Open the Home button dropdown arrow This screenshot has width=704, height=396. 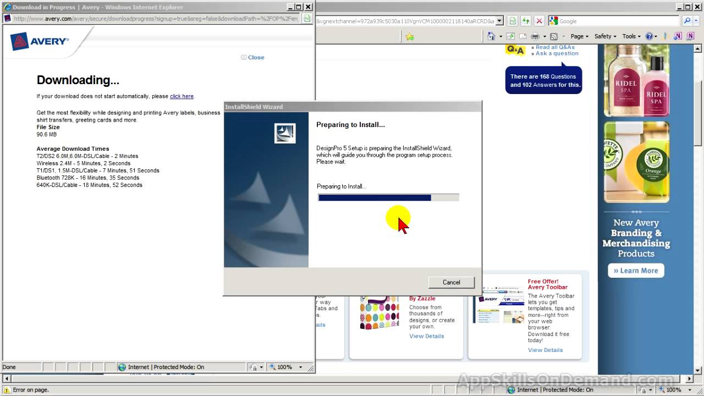[x=501, y=36]
